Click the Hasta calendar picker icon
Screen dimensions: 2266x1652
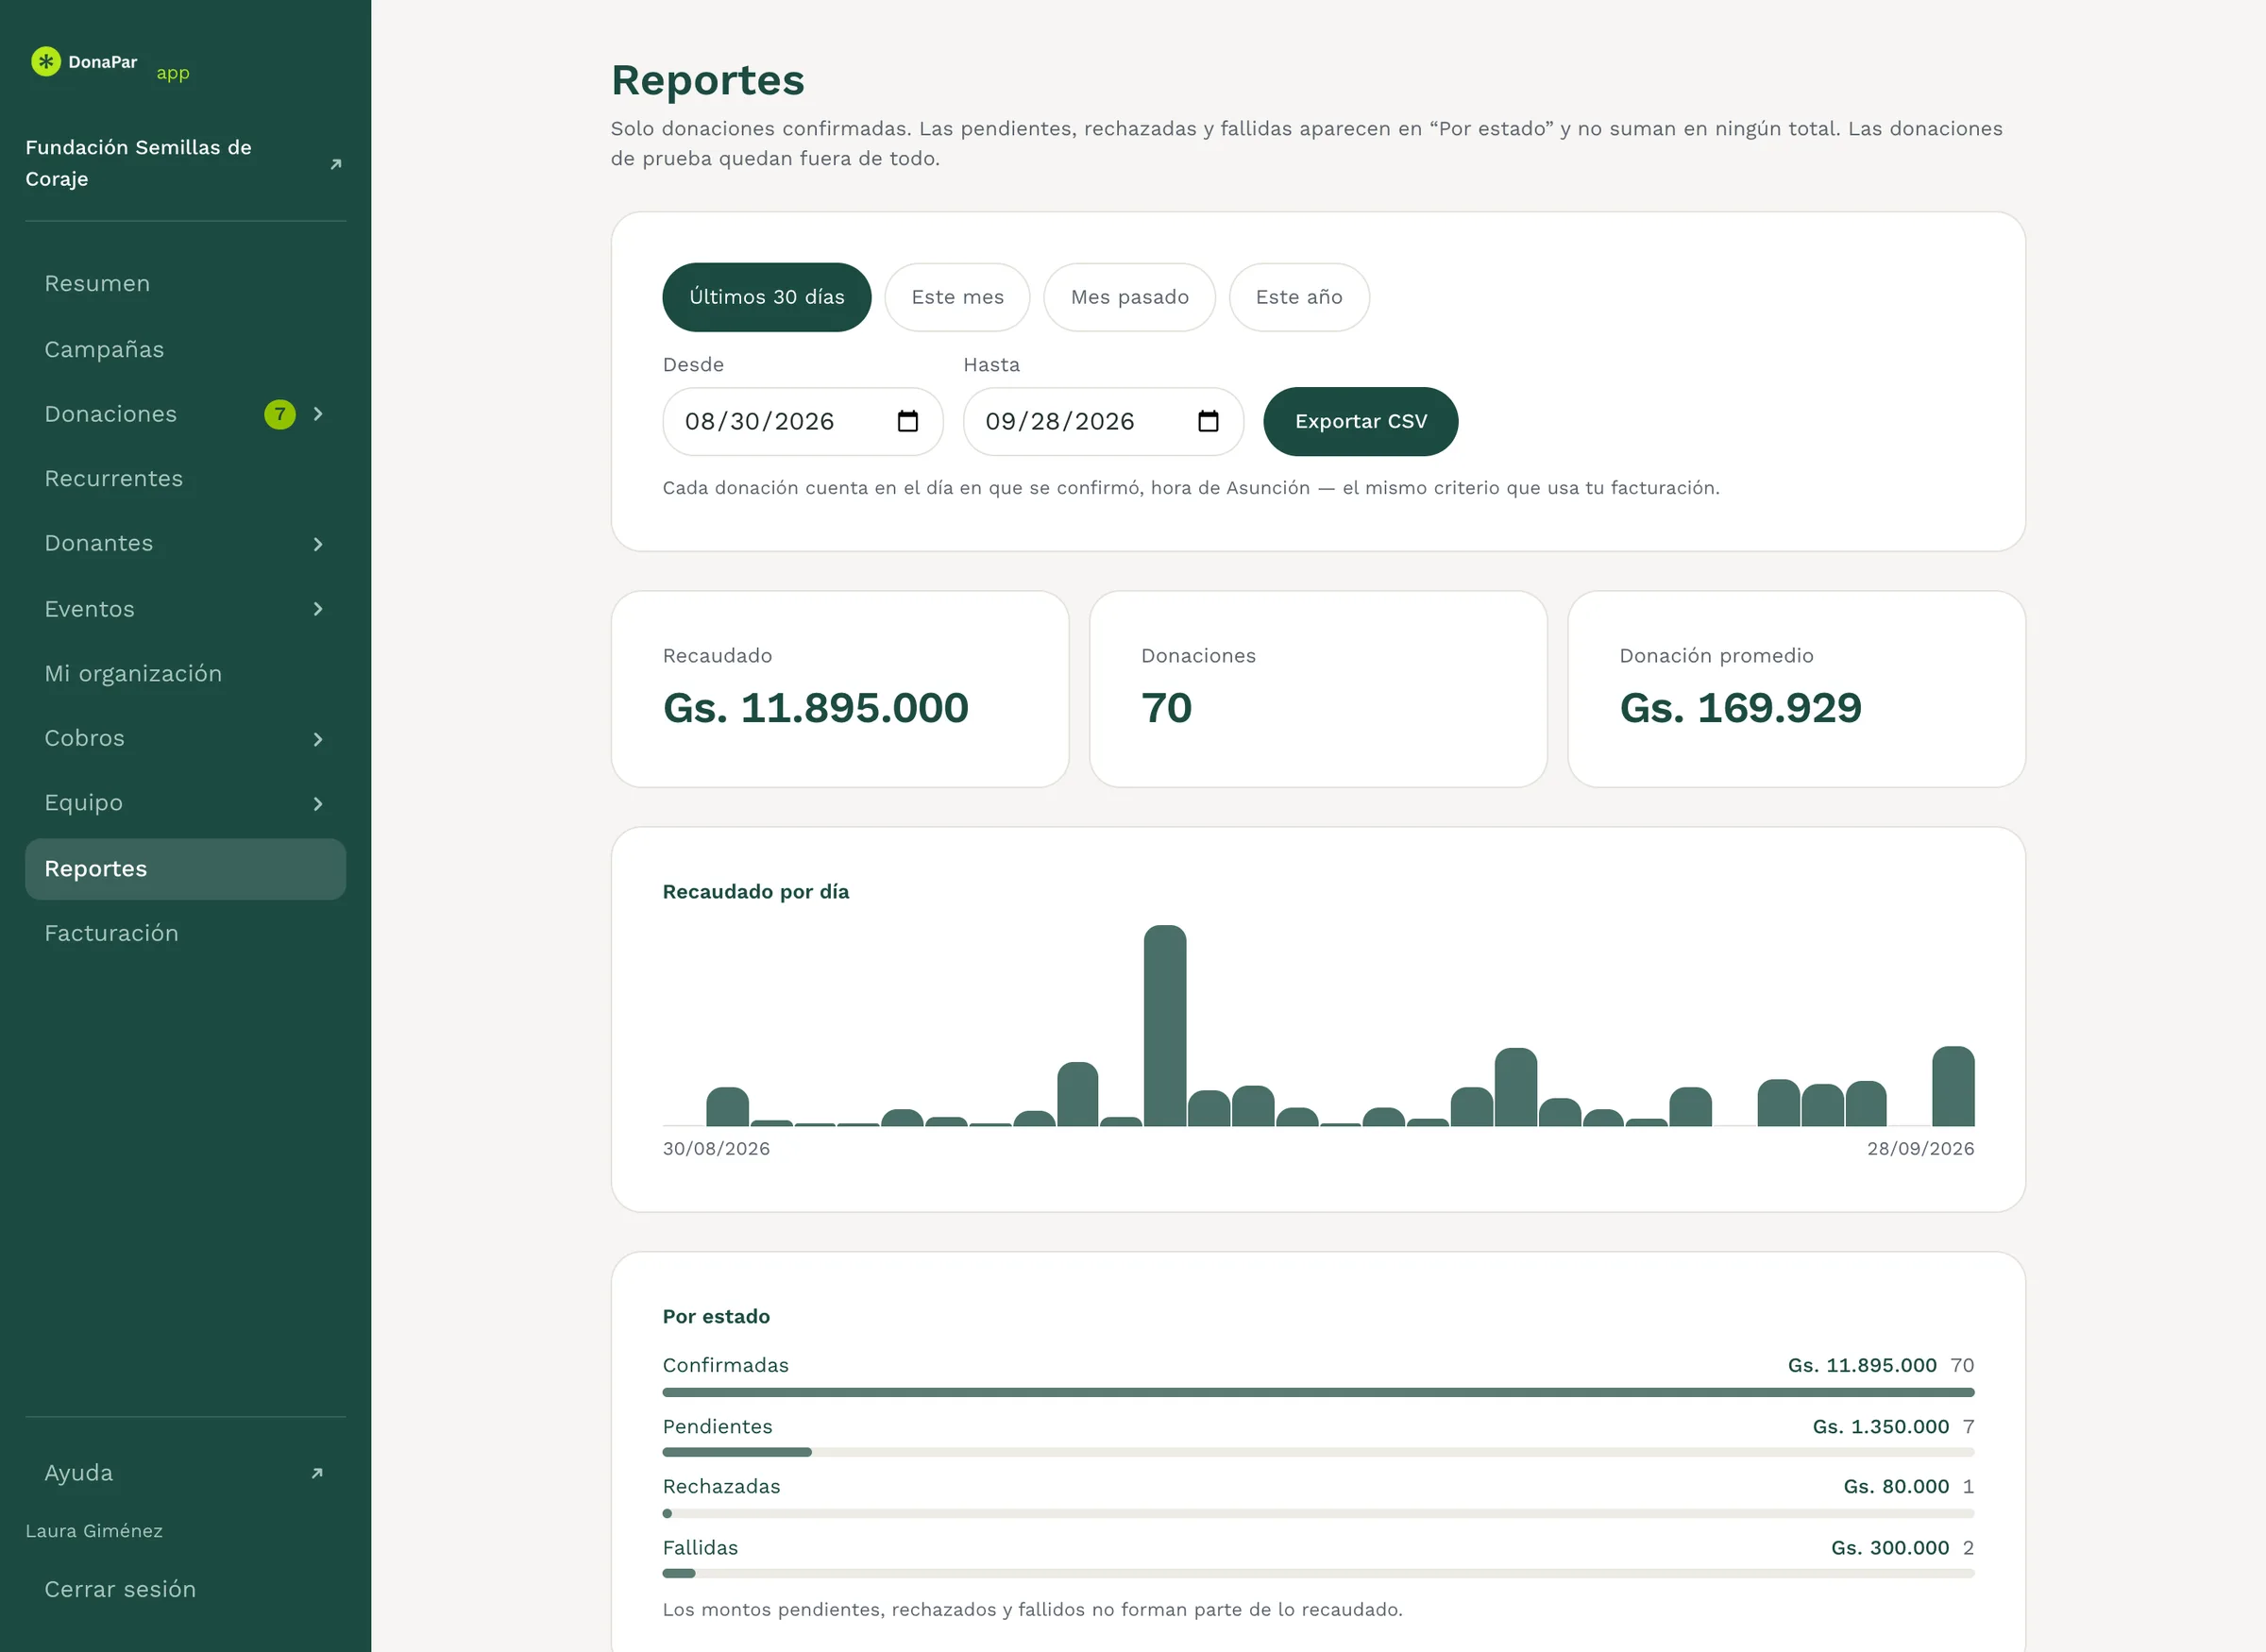1208,421
